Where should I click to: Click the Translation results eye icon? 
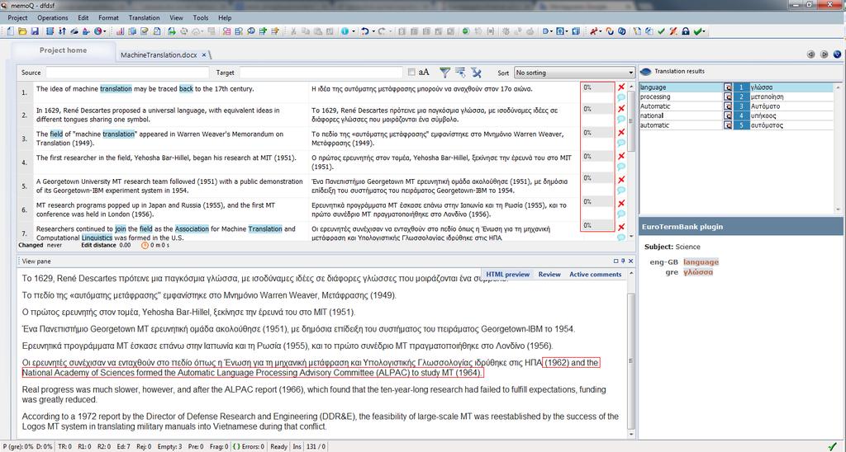click(645, 72)
